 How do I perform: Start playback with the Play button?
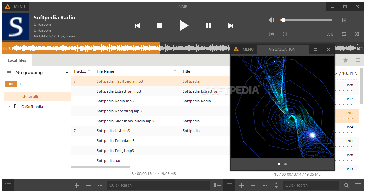pos(184,26)
